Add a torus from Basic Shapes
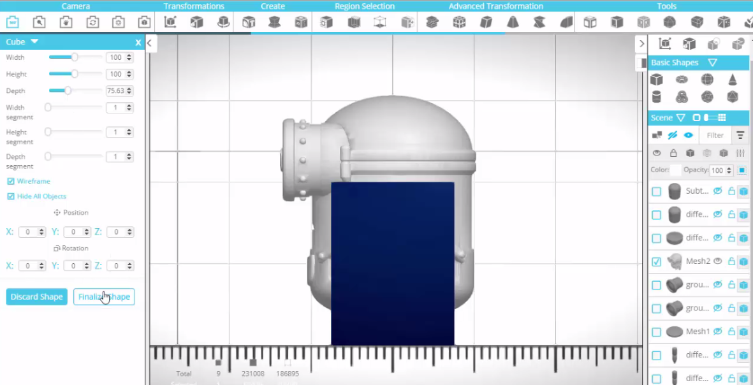This screenshot has height=385, width=753. coord(682,79)
